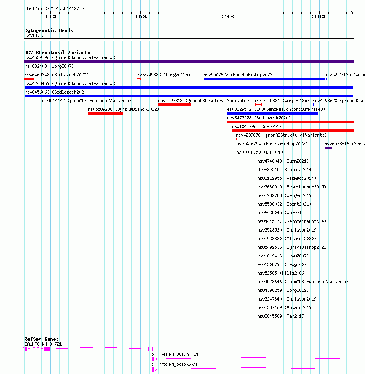Open the nsv3528520 (Chaisson2019) label
Screen dimensions: 365x374
click(x=288, y=229)
